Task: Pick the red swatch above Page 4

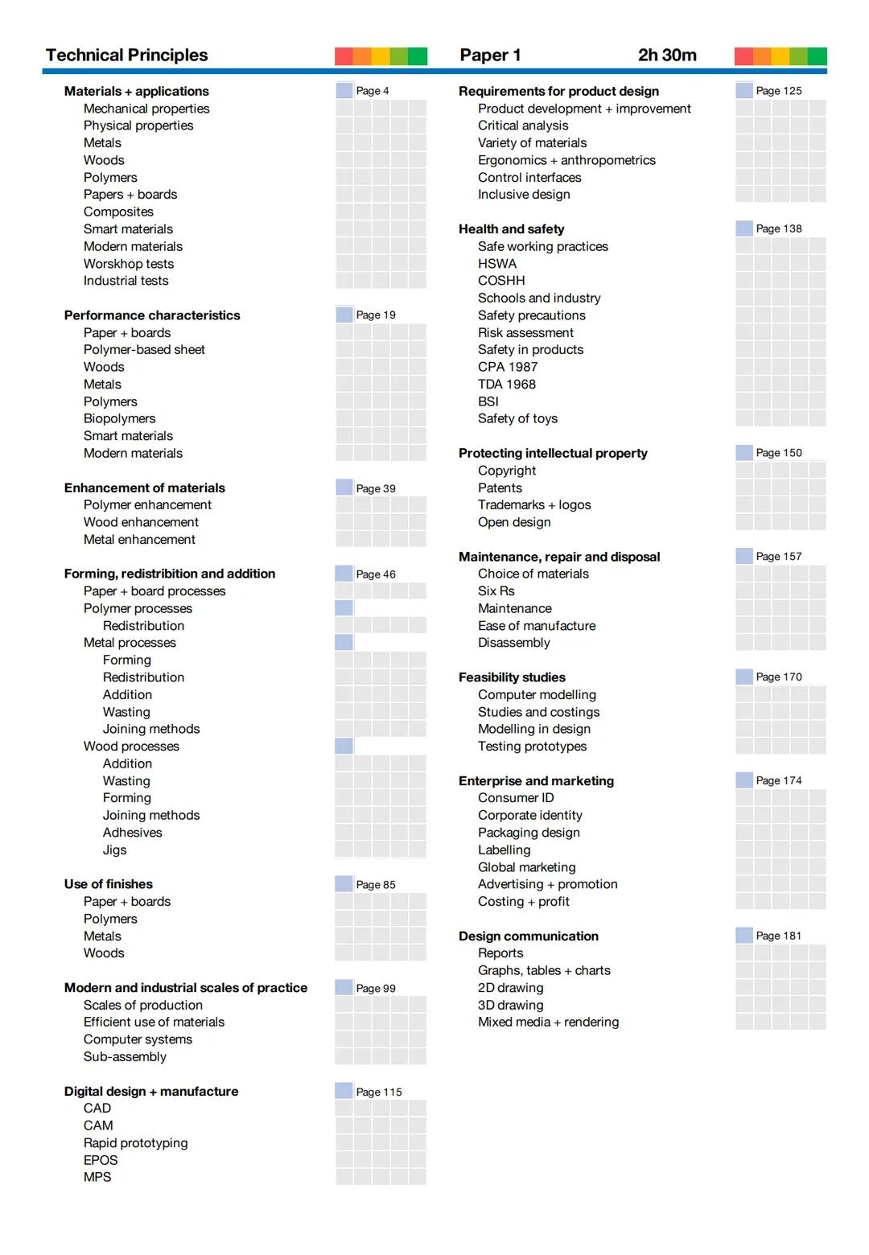Action: tap(344, 56)
